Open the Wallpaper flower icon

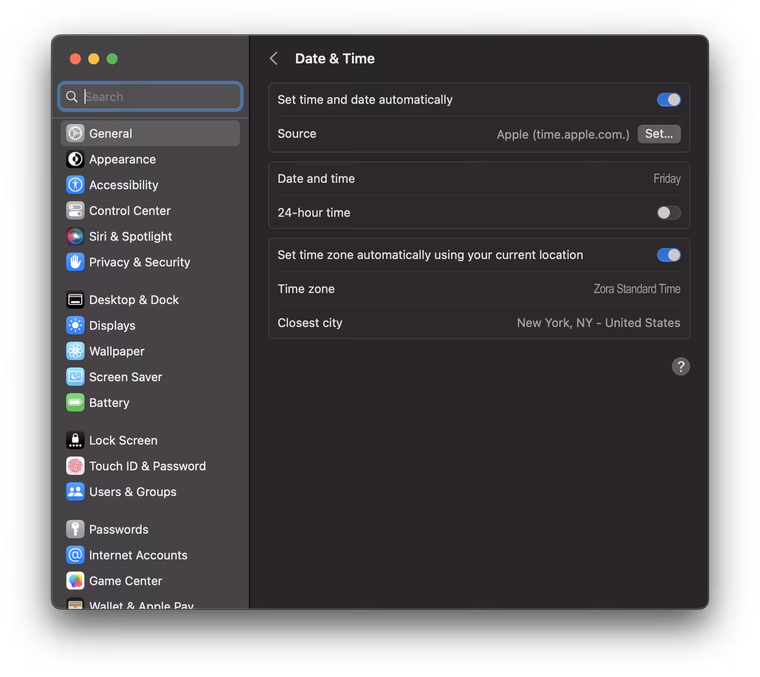75,351
